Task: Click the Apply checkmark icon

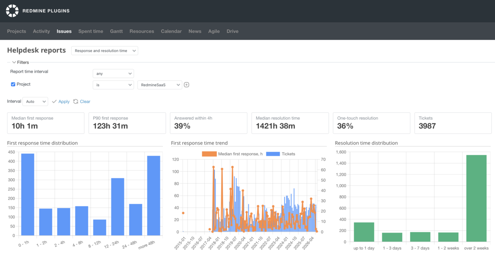Action: pos(54,102)
